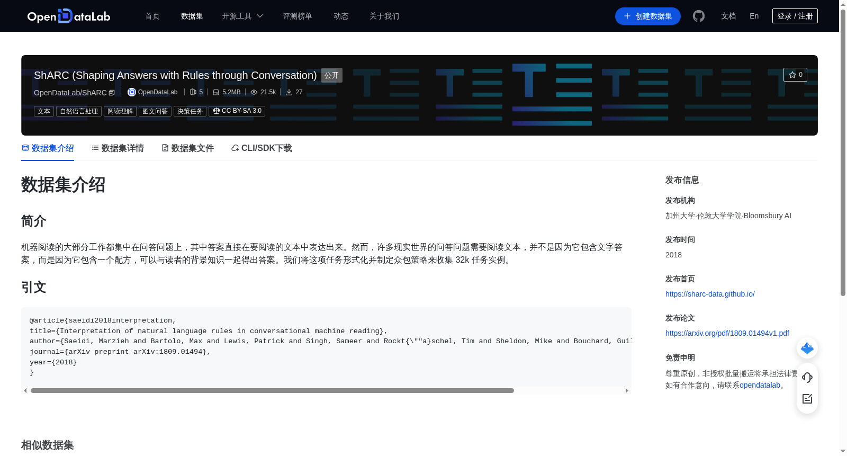Click the 自然语言处理 tag
Image resolution: width=847 pixels, height=456 pixels.
coord(79,111)
